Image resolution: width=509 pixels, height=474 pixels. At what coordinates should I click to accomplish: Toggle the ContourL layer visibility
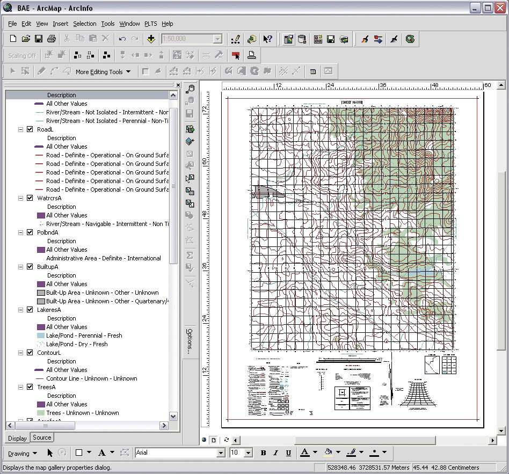coord(30,353)
